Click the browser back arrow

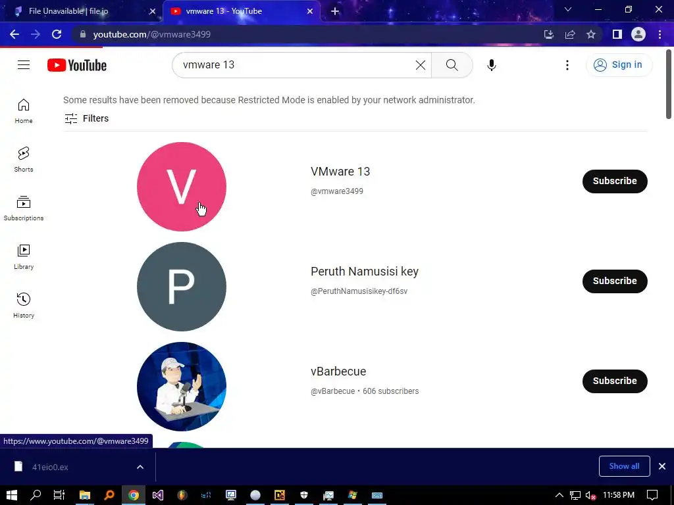pyautogui.click(x=14, y=34)
